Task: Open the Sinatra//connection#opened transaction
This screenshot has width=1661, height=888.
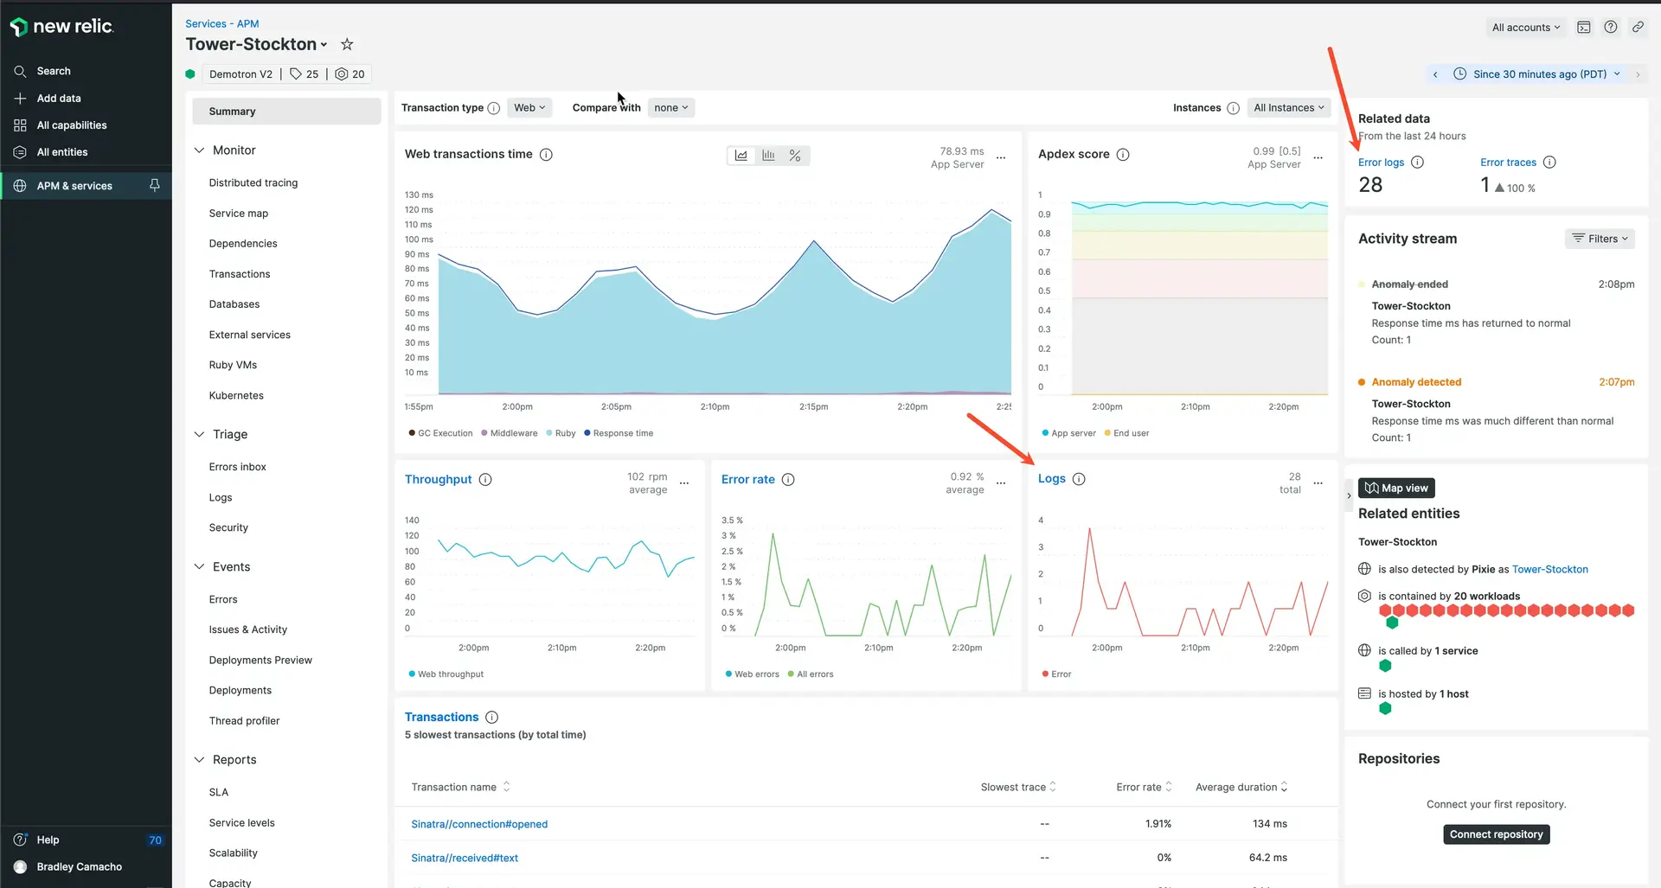Action: 479,824
